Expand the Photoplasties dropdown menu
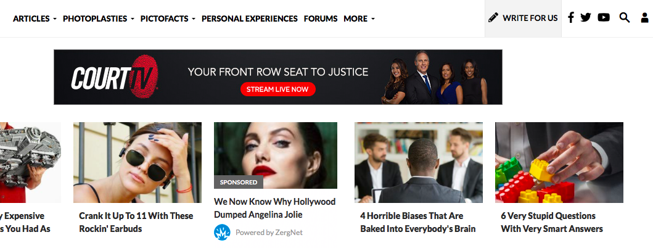653x248 pixels. pos(98,19)
